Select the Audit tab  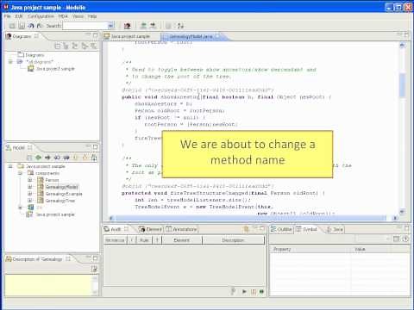[116, 229]
